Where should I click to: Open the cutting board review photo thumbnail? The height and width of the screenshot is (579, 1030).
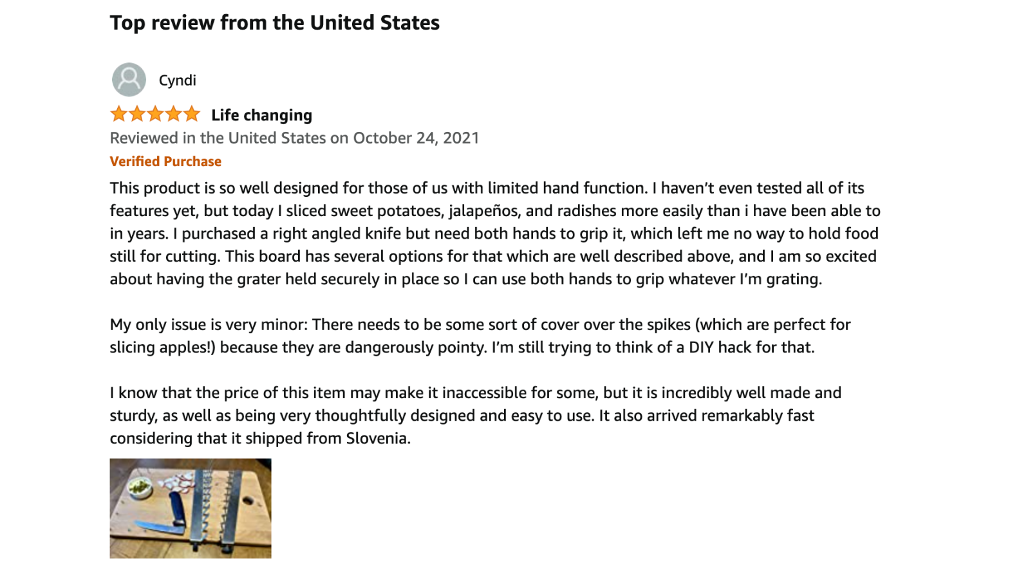tap(191, 508)
